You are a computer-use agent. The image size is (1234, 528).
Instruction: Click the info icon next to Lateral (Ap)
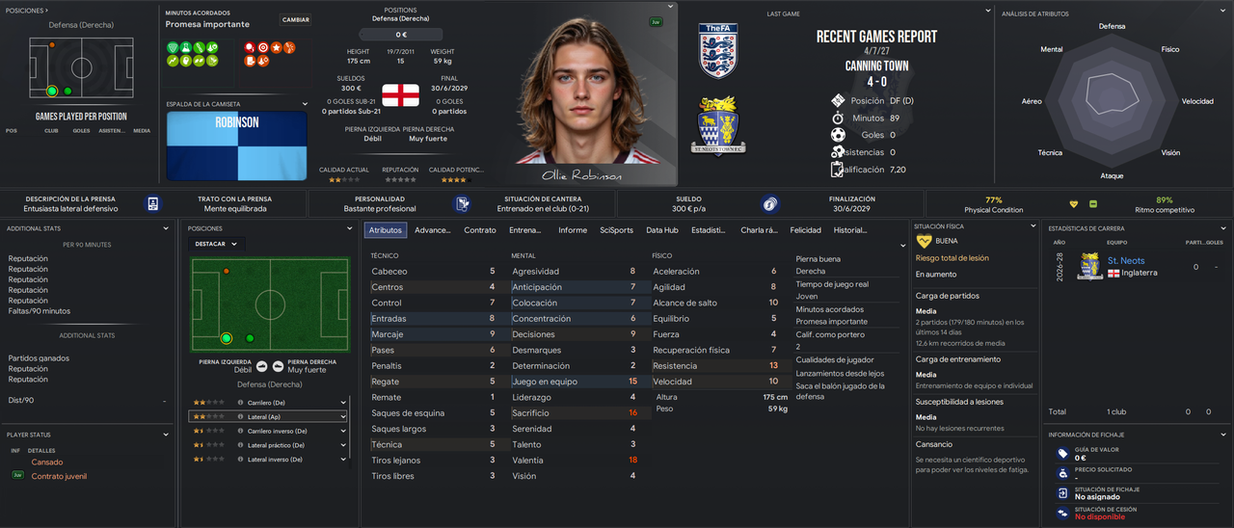click(x=240, y=416)
